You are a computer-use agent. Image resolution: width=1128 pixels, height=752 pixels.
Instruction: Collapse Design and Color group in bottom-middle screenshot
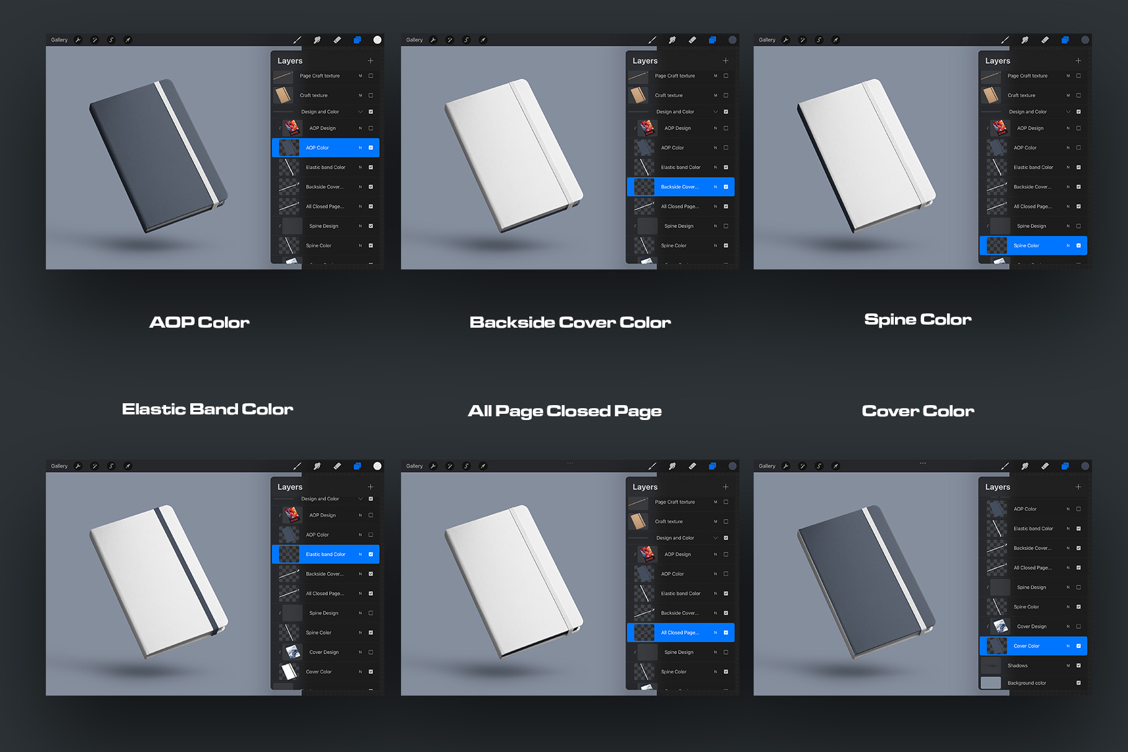coord(715,538)
